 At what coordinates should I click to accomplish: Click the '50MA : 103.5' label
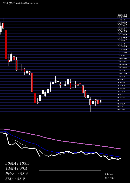pyautogui.click(x=17, y=163)
